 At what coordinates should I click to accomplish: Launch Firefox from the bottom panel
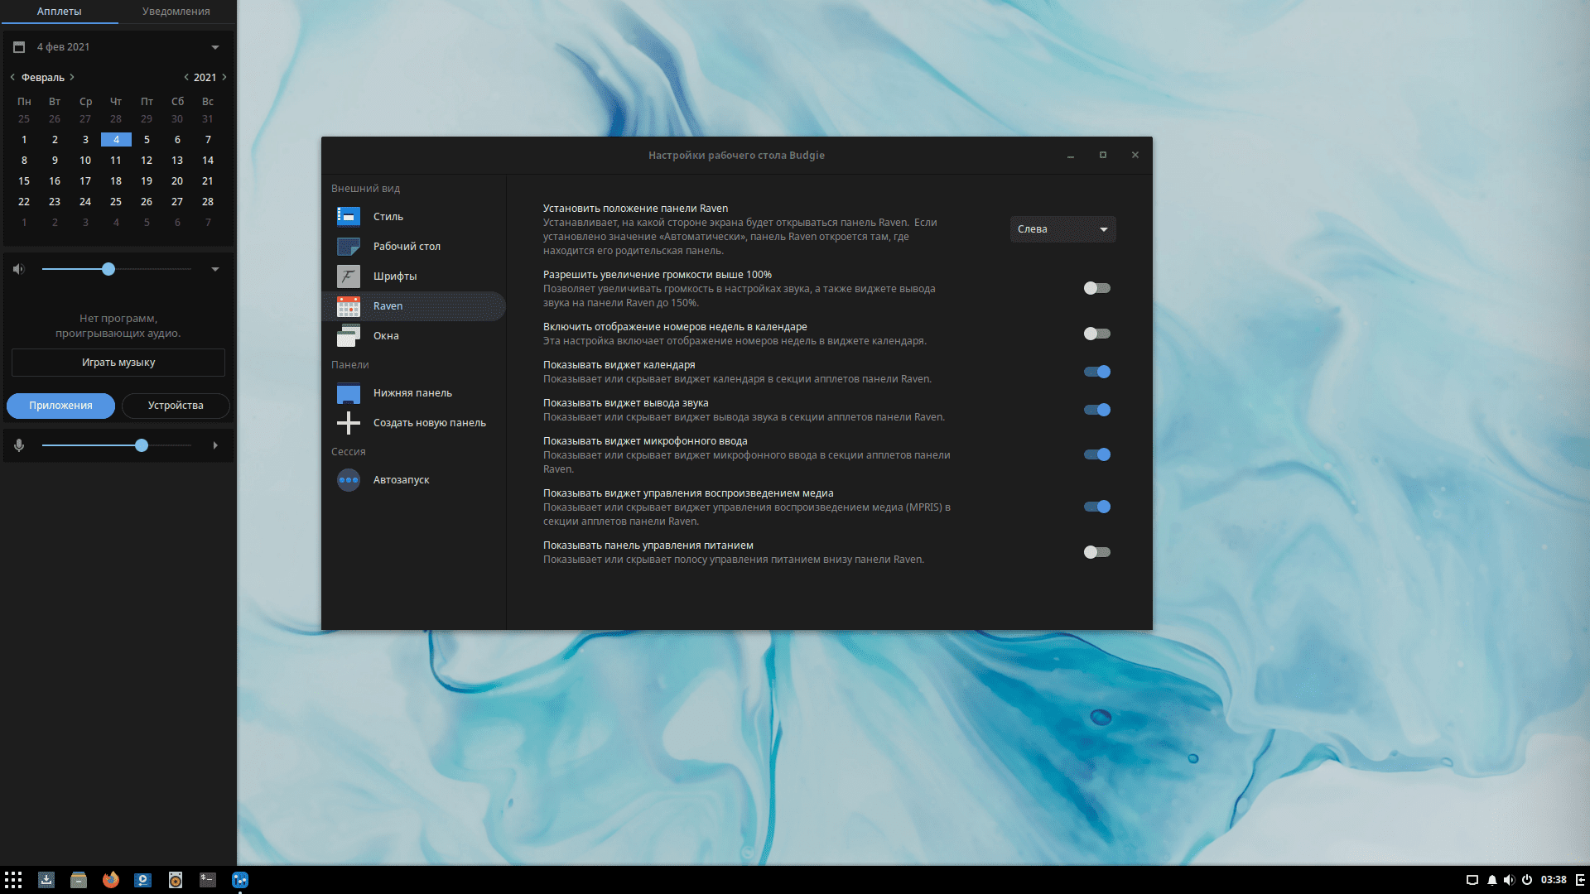point(110,880)
